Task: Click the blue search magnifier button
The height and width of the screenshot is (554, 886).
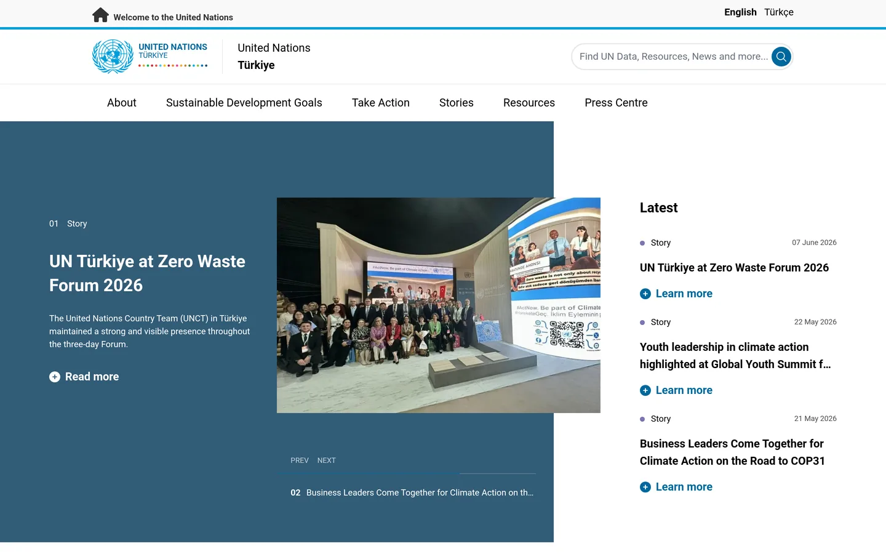Action: (x=781, y=57)
